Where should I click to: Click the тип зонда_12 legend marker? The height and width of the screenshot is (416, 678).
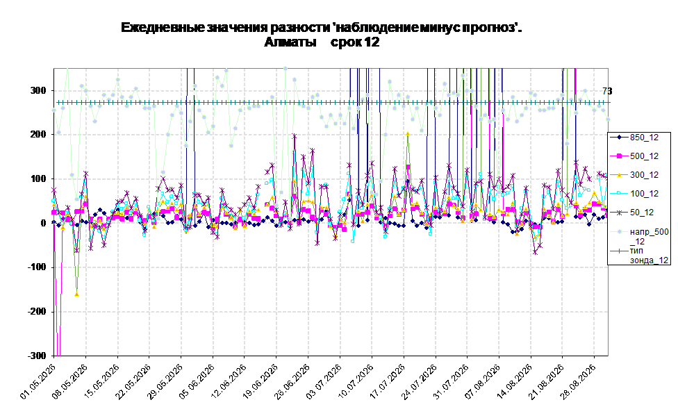click(x=619, y=251)
